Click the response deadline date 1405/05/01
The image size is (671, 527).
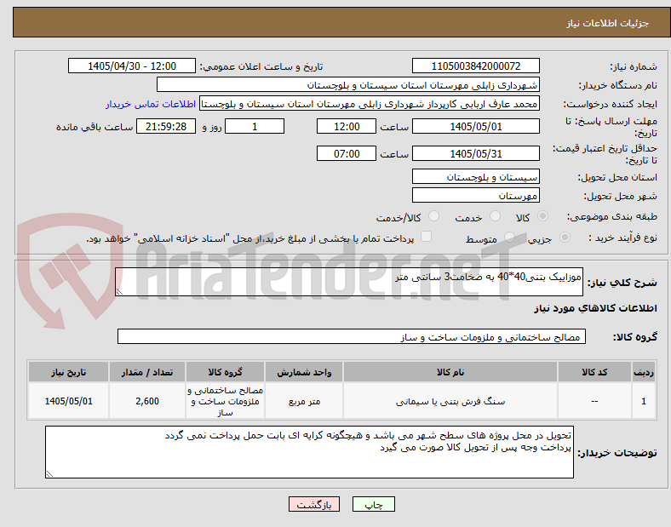point(476,127)
